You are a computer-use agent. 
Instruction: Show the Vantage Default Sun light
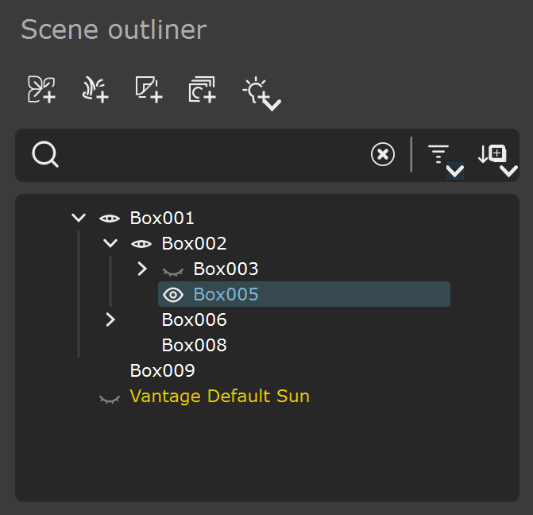pyautogui.click(x=110, y=398)
